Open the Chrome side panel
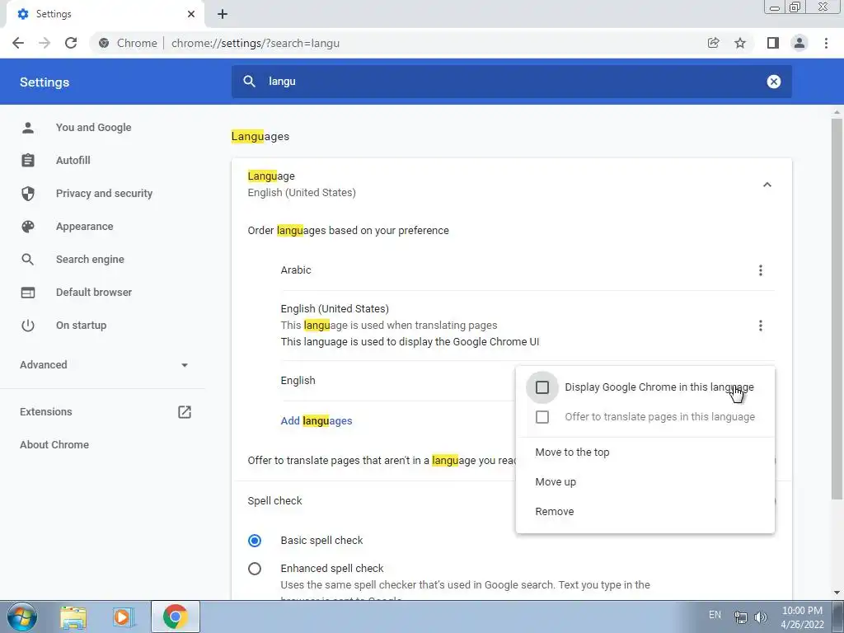Viewport: 844px width, 633px height. pos(773,43)
